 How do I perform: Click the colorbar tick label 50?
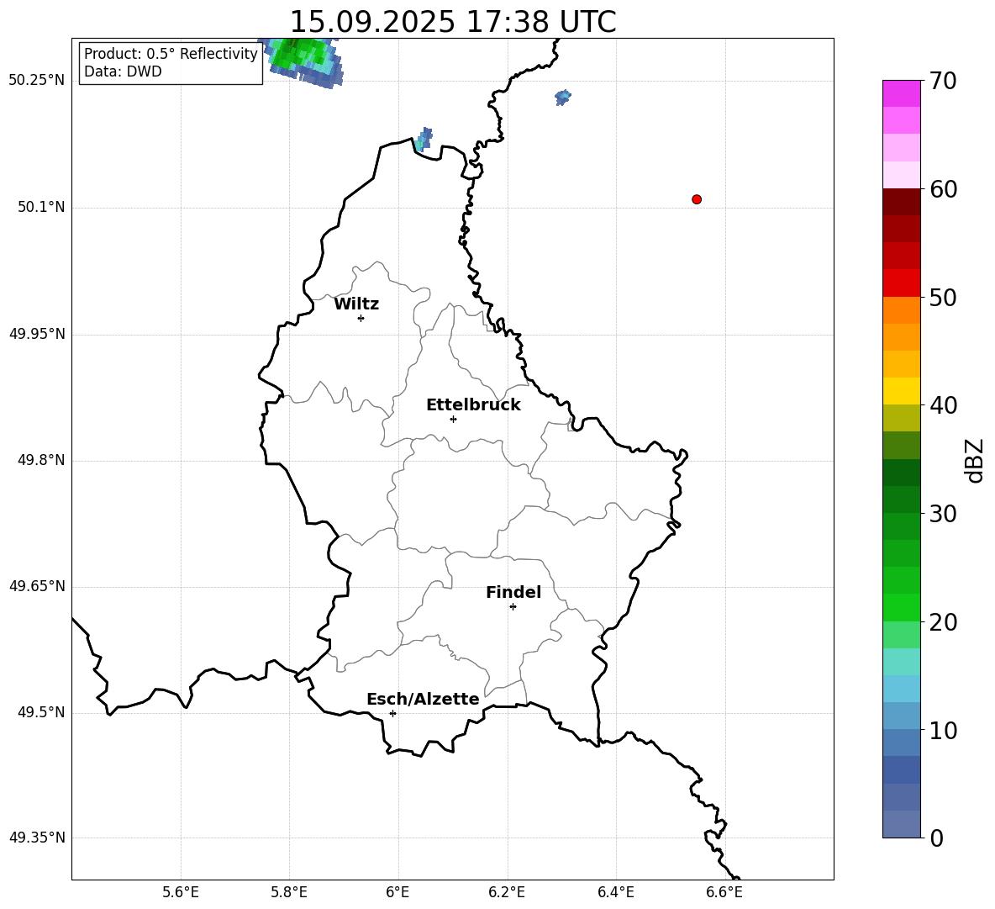pos(943,297)
